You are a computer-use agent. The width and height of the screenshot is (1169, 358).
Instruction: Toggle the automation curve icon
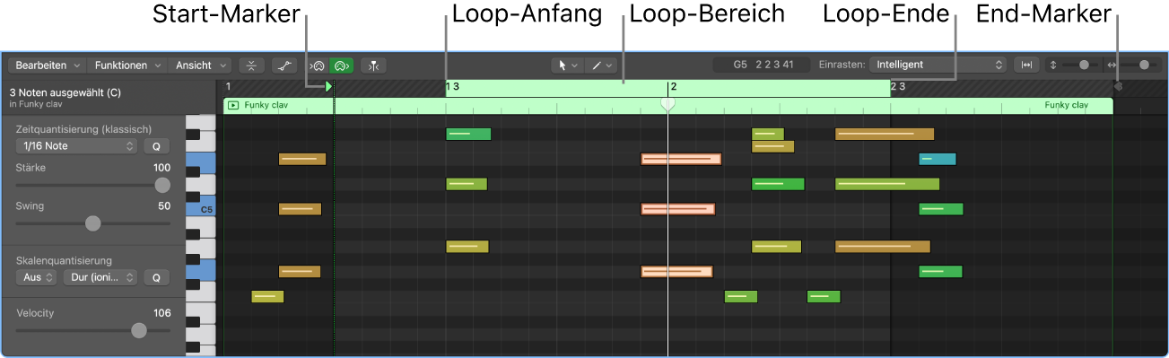coord(285,65)
